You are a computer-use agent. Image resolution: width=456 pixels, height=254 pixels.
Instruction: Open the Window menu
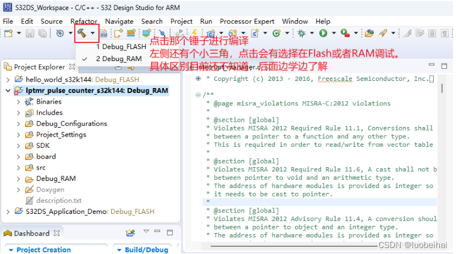tap(295, 21)
